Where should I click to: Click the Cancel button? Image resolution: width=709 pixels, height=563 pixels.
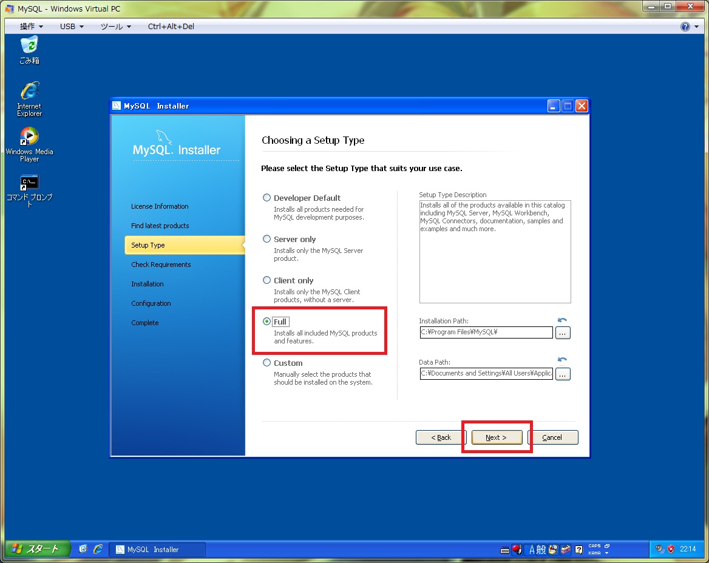click(552, 437)
